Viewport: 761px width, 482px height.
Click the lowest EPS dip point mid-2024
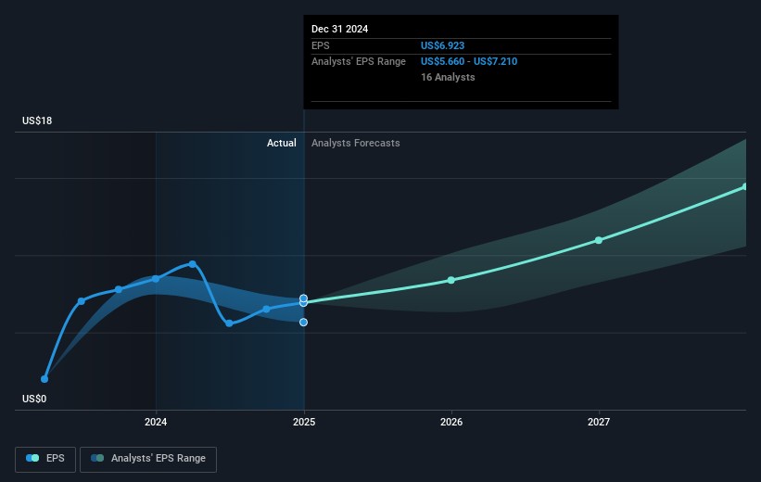coord(229,323)
